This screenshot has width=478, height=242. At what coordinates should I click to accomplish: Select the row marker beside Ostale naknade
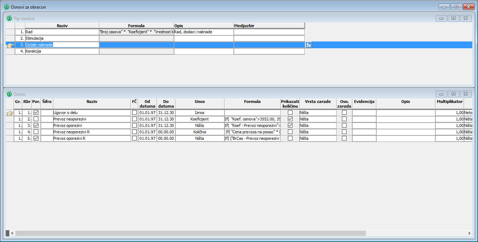(x=10, y=45)
